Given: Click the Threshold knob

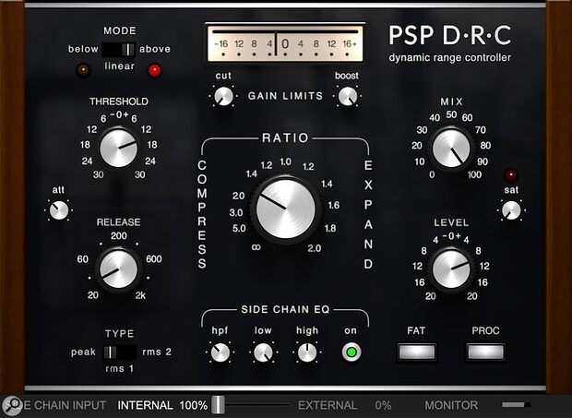Looking at the screenshot, I should click(x=119, y=148).
